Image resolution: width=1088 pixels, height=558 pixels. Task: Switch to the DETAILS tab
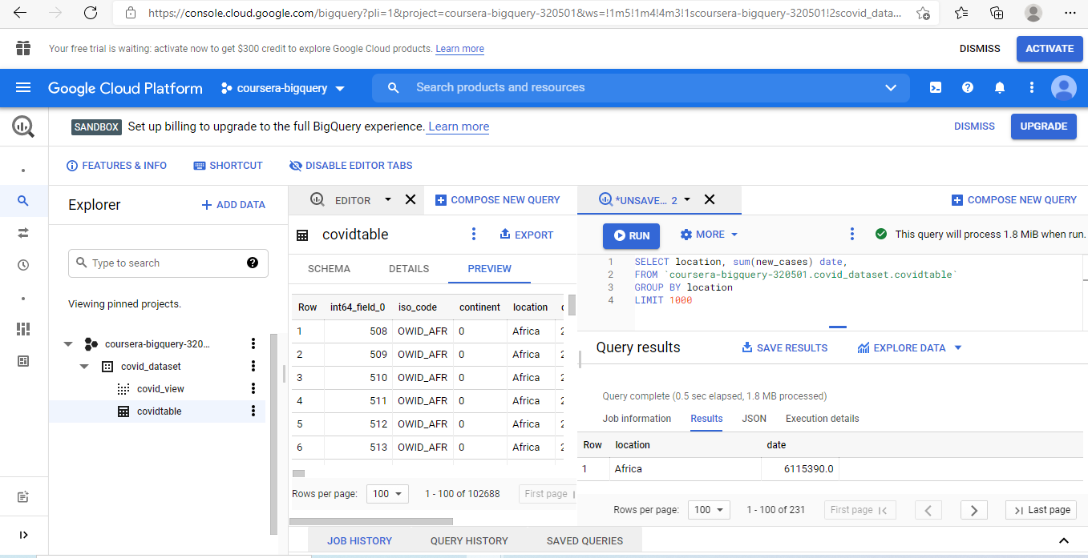tap(409, 268)
